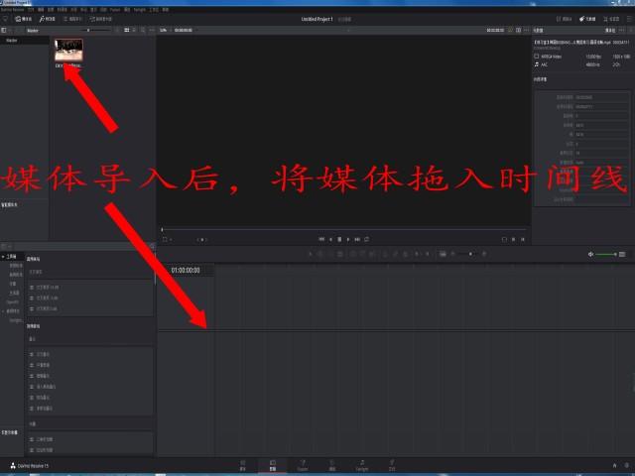Expand the 音频特效 tree node arrow

(3, 311)
